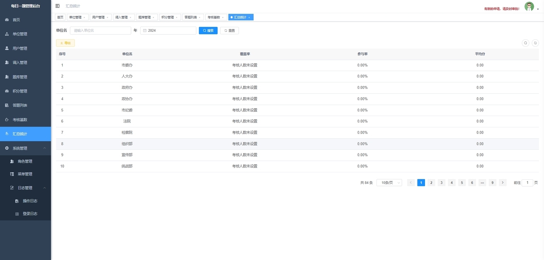Go to page 3 in pagination
Viewport: 544px width, 260px height.
tap(441, 183)
